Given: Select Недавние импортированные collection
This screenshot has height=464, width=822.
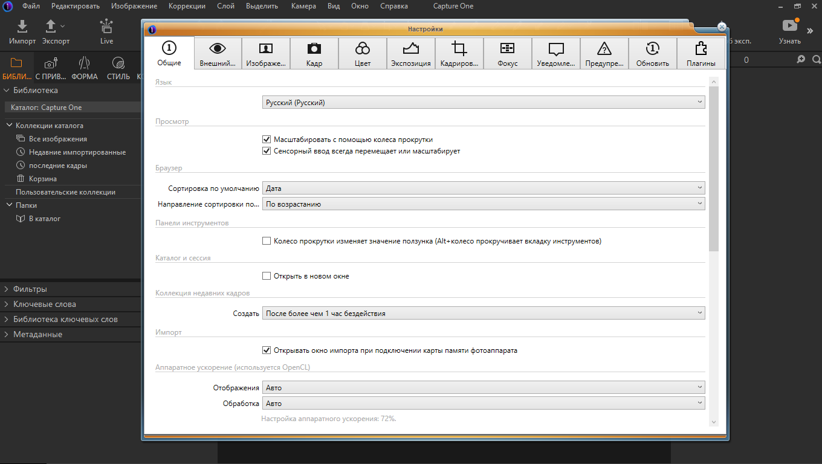Looking at the screenshot, I should [x=77, y=152].
